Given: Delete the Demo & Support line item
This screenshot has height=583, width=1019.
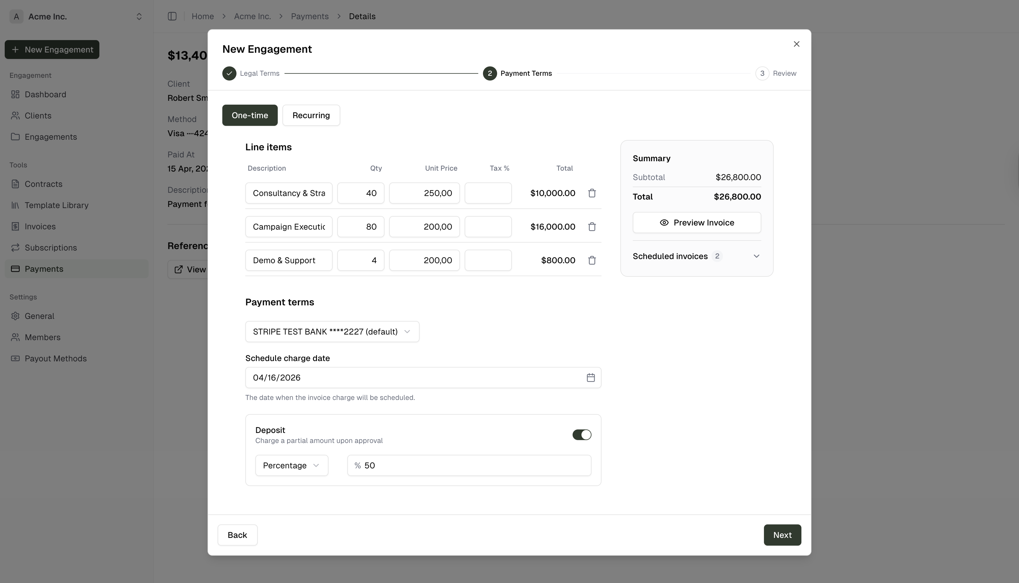Looking at the screenshot, I should pos(591,260).
